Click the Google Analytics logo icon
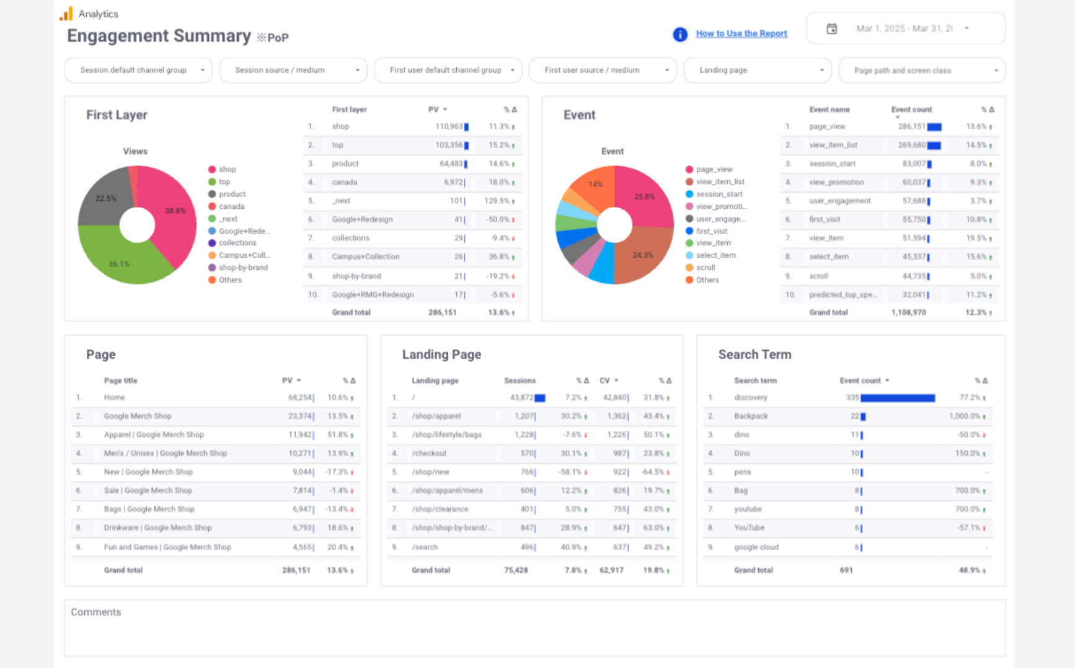This screenshot has width=1075, height=668. 66,14
